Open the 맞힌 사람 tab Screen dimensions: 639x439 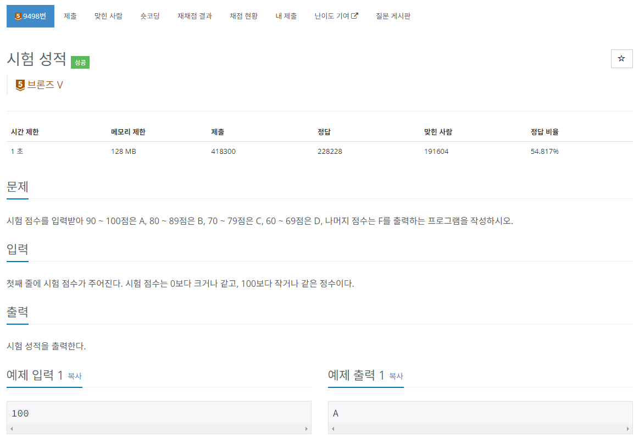click(x=108, y=16)
